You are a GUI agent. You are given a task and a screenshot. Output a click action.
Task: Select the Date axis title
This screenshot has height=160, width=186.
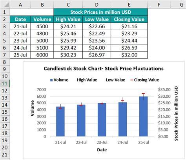point(102,150)
